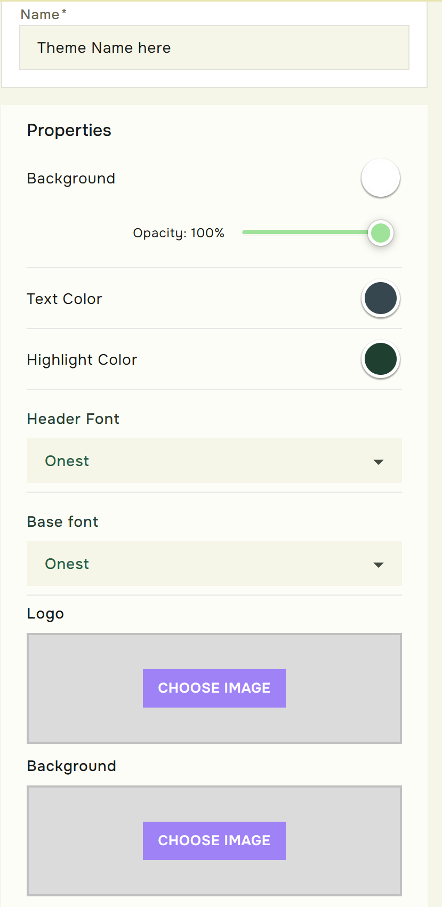The image size is (442, 907).
Task: Click the Highlight Color label
Action: (x=82, y=360)
